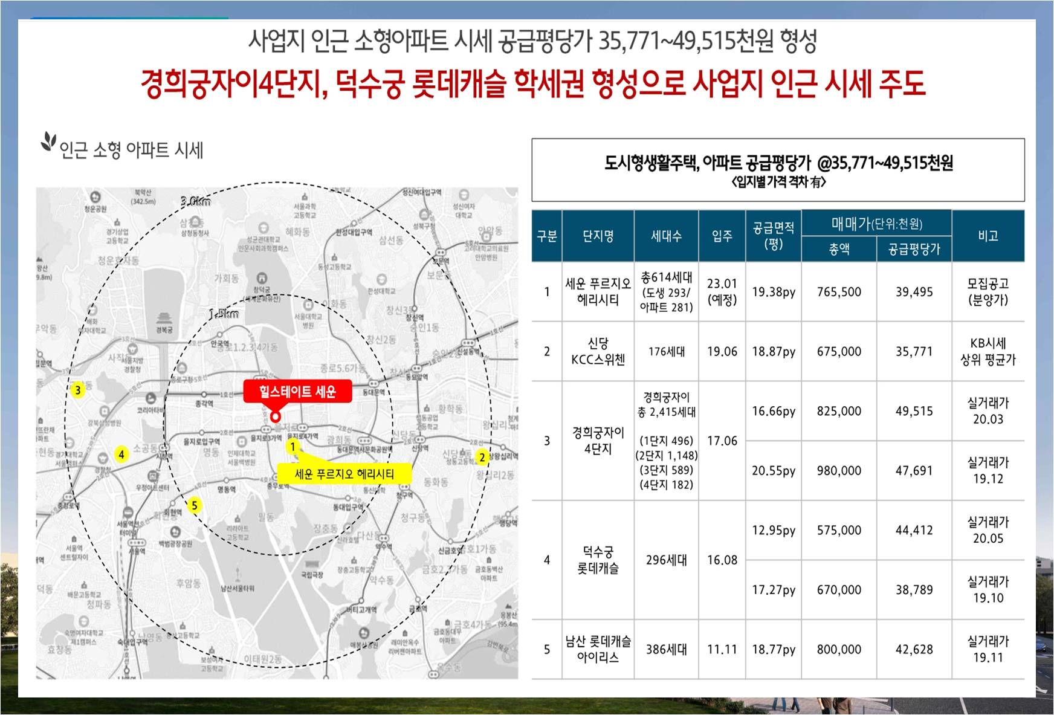Click the 575,000 price cell
Viewport: 1054px width, 715px height.
[x=839, y=530]
